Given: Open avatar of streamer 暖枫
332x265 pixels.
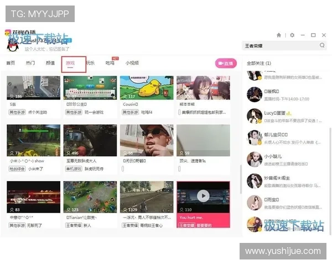Looking at the screenshot, I should [x=255, y=94].
